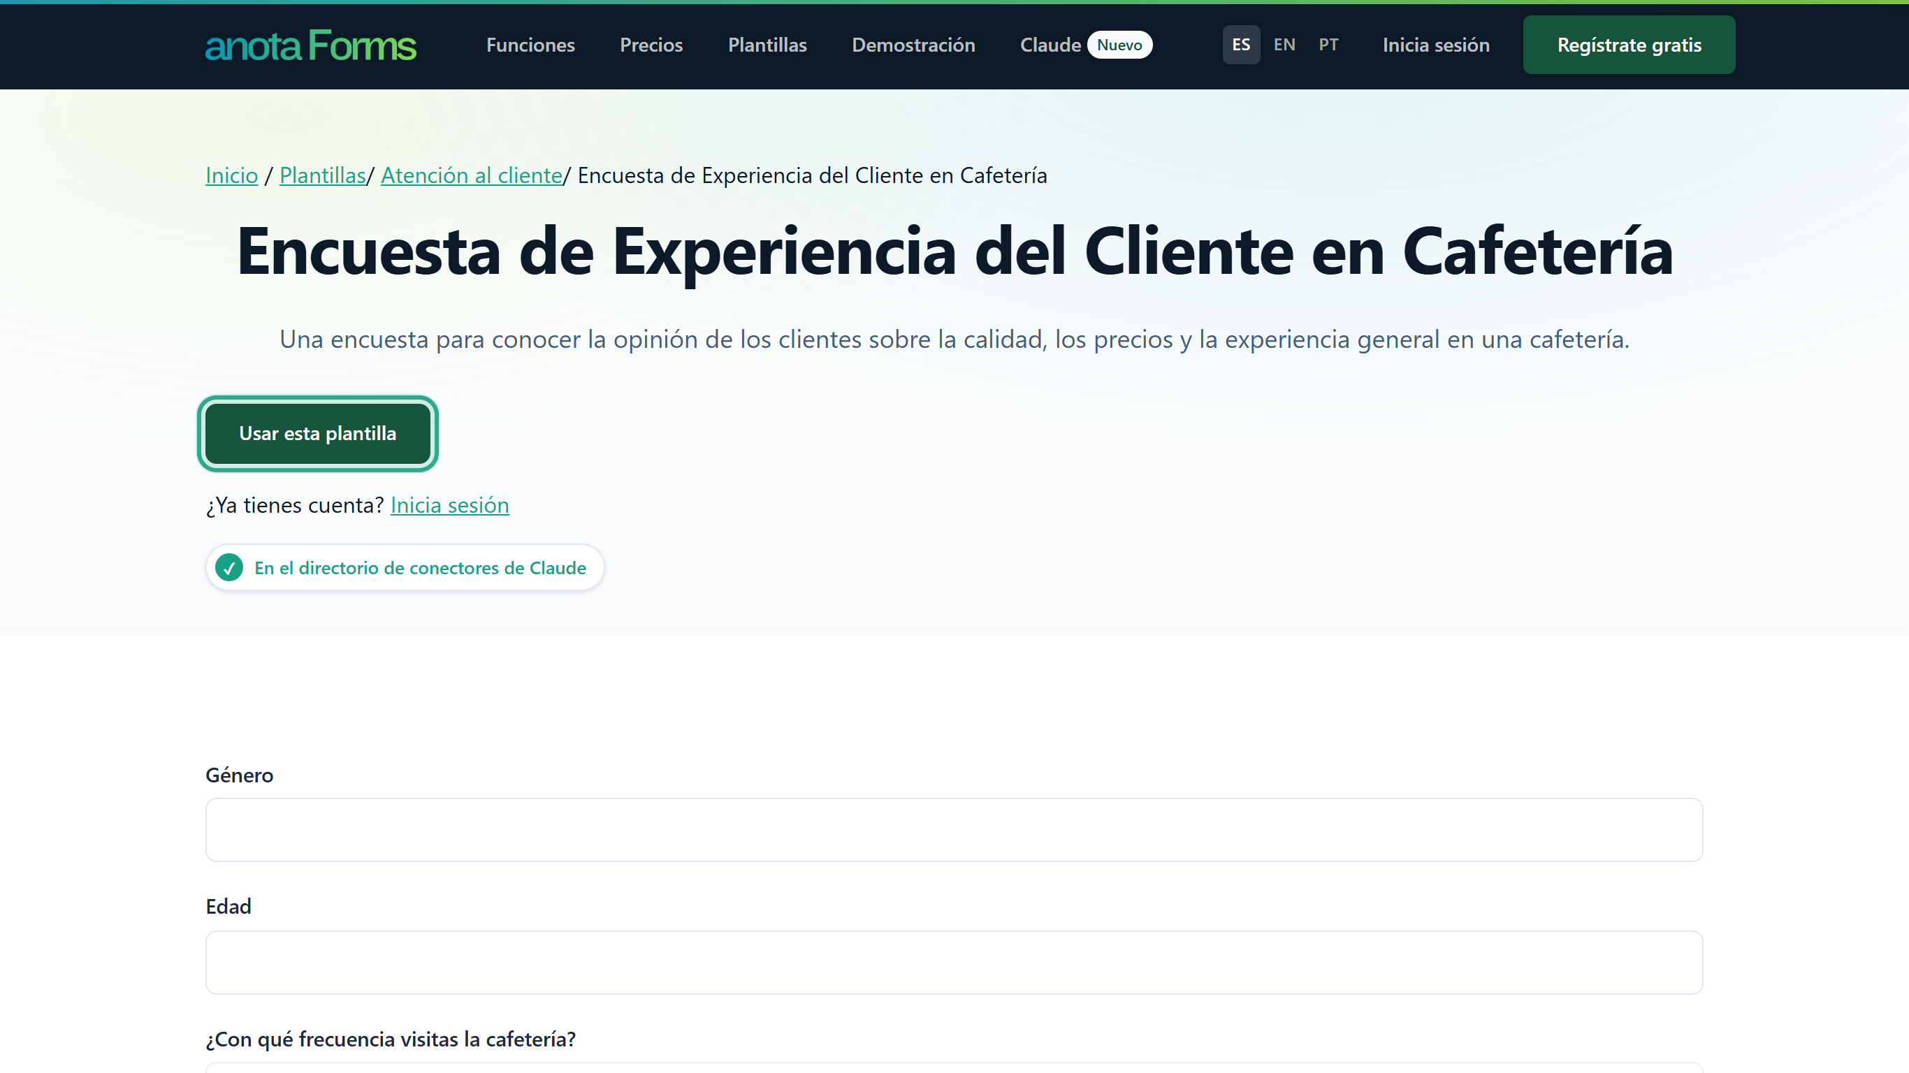Click the anota Forms logo
Image resolution: width=1909 pixels, height=1073 pixels.
[x=310, y=45]
